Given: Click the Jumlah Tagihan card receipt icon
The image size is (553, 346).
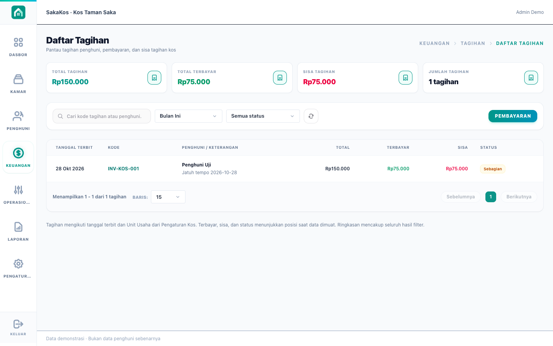Looking at the screenshot, I should (x=531, y=78).
